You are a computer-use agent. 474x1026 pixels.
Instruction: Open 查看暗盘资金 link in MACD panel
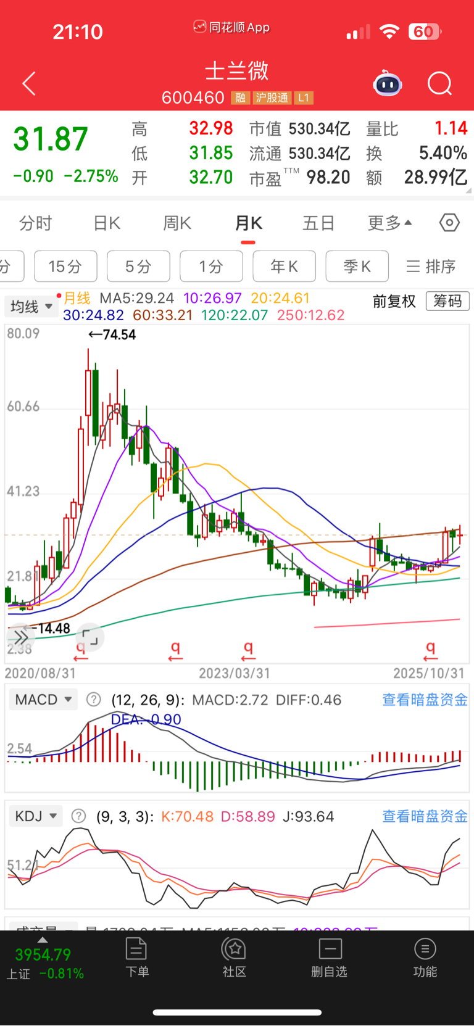(425, 700)
